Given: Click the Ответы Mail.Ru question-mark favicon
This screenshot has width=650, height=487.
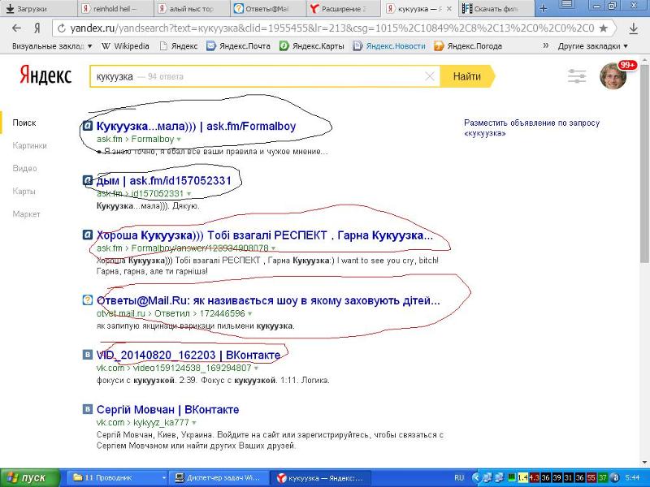Looking at the screenshot, I should coord(88,300).
